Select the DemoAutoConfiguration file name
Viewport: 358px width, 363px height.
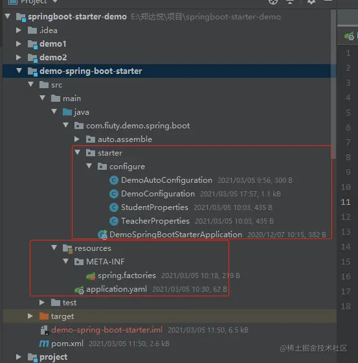pyautogui.click(x=166, y=180)
